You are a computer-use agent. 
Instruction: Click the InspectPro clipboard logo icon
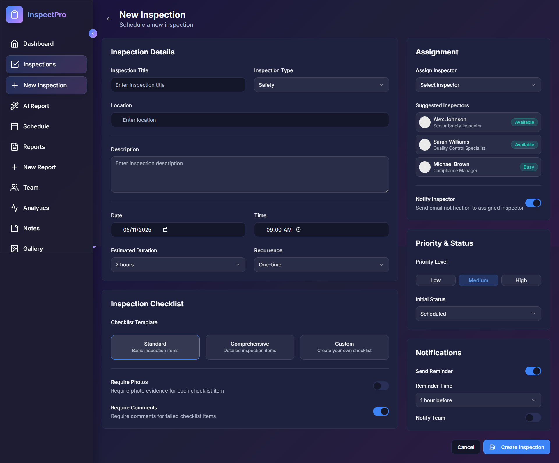(15, 15)
